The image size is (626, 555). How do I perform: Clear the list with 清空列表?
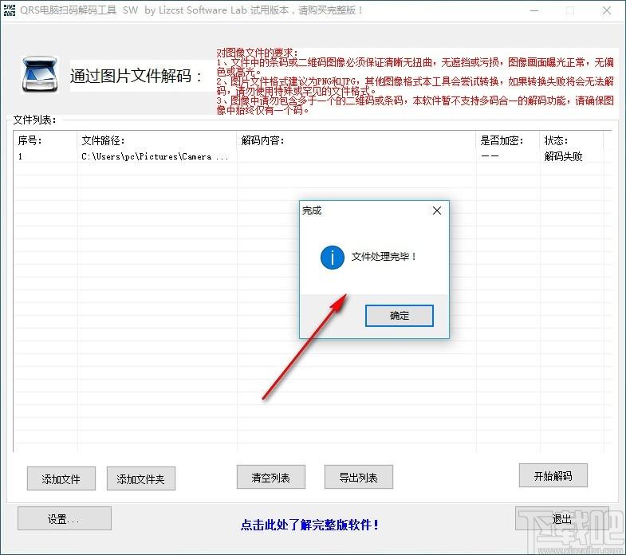coord(270,477)
